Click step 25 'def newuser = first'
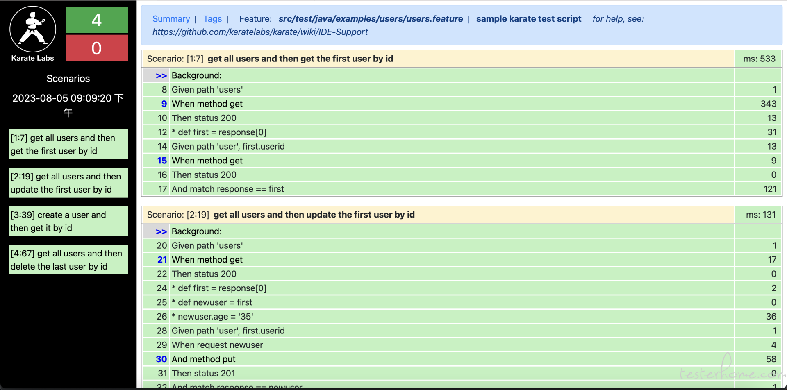 [452, 302]
